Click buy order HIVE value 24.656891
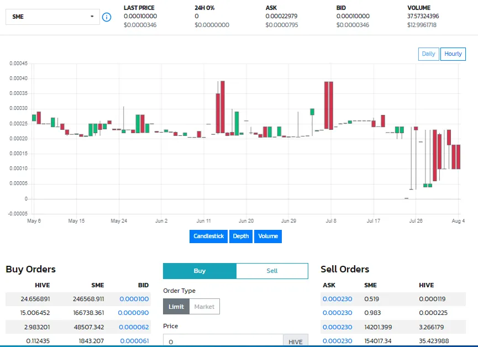 [35, 299]
